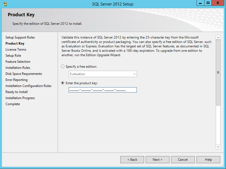The height and width of the screenshot is (169, 226).
Task: Open Help for this setup page
Action: 208,160
